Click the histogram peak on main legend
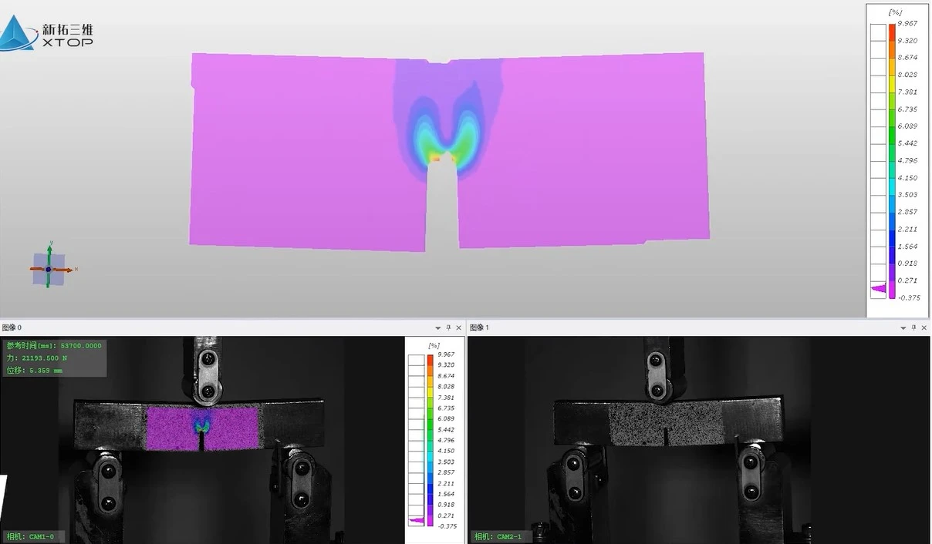The image size is (932, 544). [x=878, y=289]
